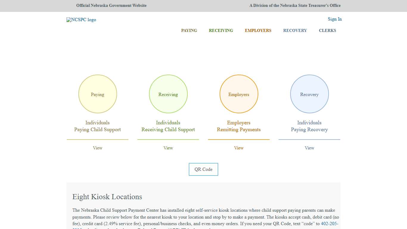The height and width of the screenshot is (229, 407).
Task: Click View under Individuals Paying Recovery
Action: pos(309,148)
